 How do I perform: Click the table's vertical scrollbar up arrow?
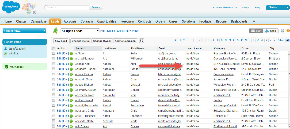pyautogui.click(x=289, y=53)
